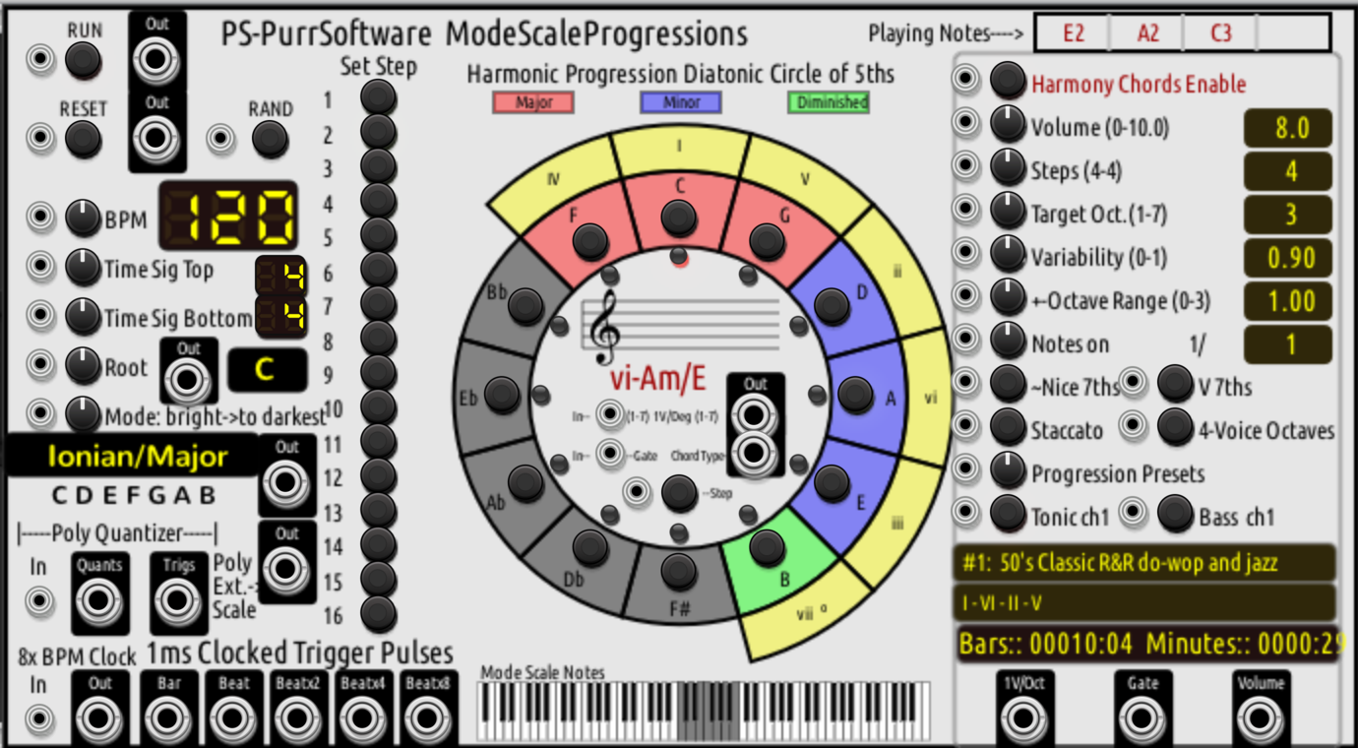Click the Mode Scale Notes keyboard
The image size is (1358, 748).
(x=704, y=712)
